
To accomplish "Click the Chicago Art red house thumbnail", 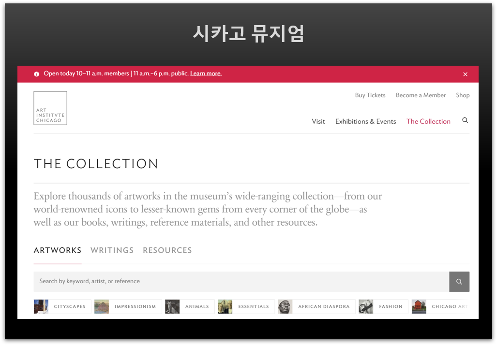I will (x=419, y=306).
